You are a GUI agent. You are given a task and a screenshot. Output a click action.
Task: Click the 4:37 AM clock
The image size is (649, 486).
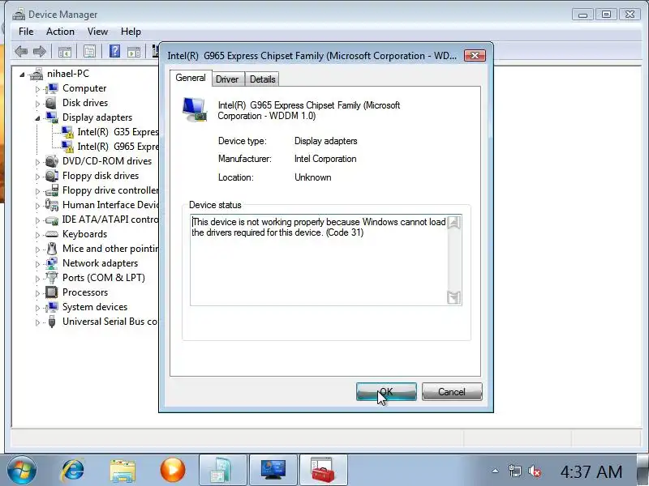[591, 471]
